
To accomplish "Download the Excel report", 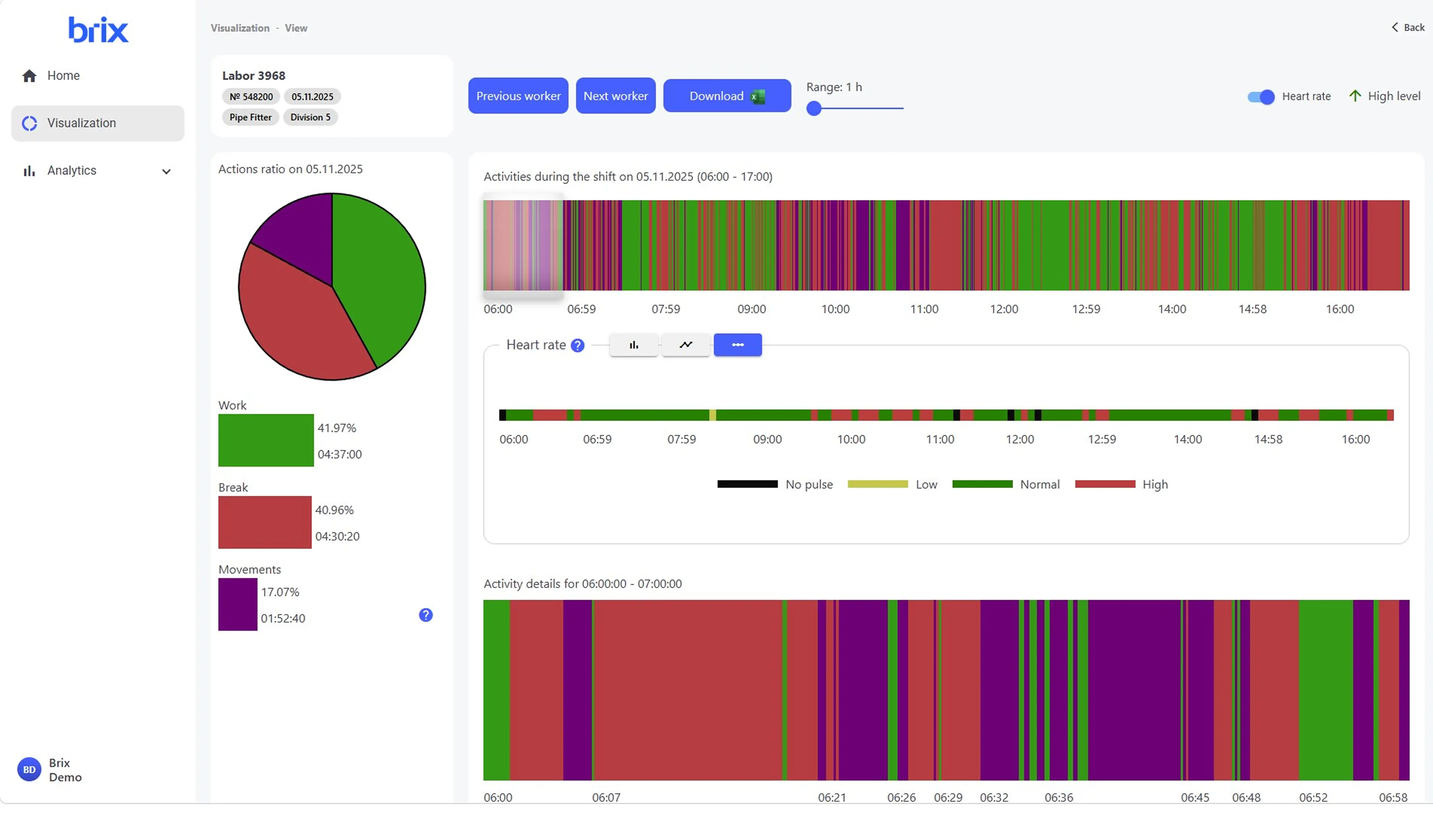I will pos(727,96).
